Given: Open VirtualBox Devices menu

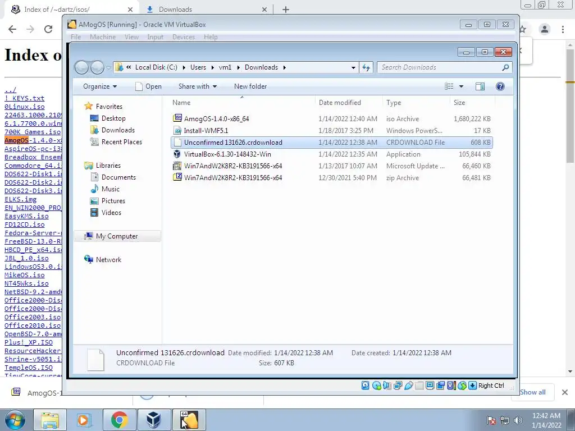Looking at the screenshot, I should tap(184, 37).
